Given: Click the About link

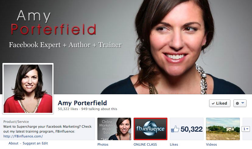Looking at the screenshot, I should [13, 143].
